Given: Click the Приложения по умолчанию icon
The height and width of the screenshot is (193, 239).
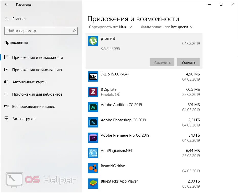Looking at the screenshot, I should (6, 70).
